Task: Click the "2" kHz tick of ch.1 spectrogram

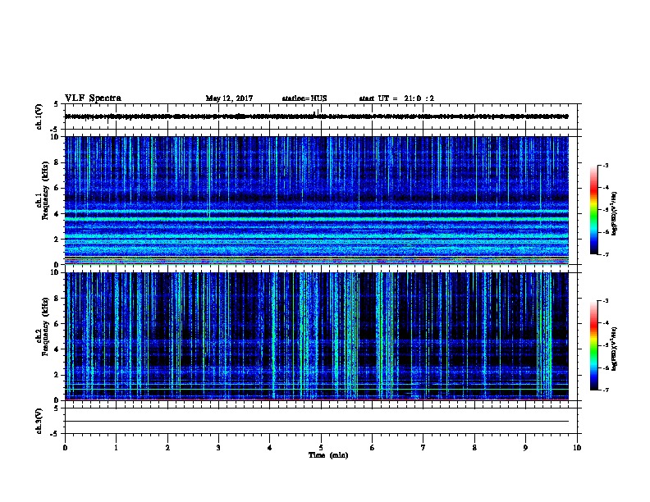Action: [58, 239]
